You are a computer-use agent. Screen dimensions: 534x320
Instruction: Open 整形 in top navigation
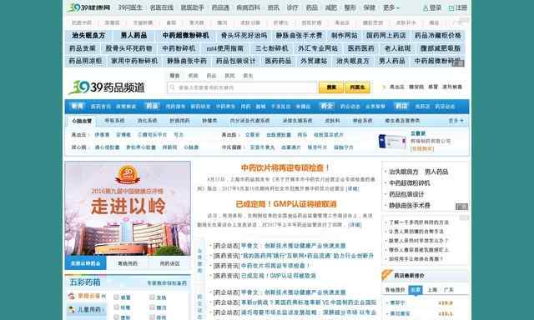[350, 7]
